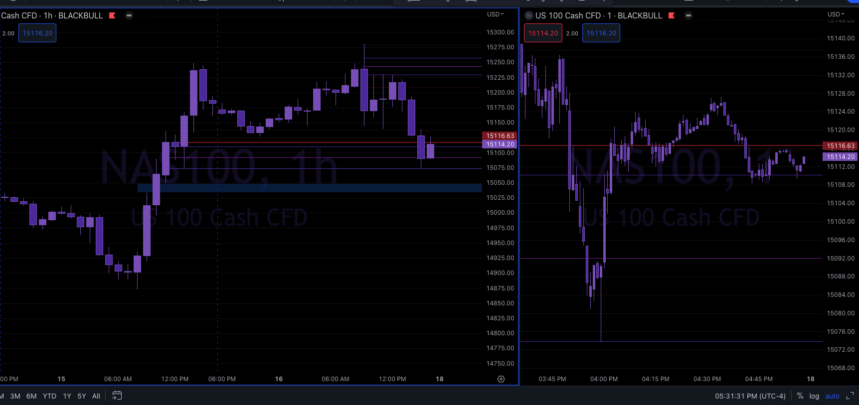Viewport: 859px width, 405px height.
Task: Click the 03:45 PM label on right time axis
Action: 552,379
